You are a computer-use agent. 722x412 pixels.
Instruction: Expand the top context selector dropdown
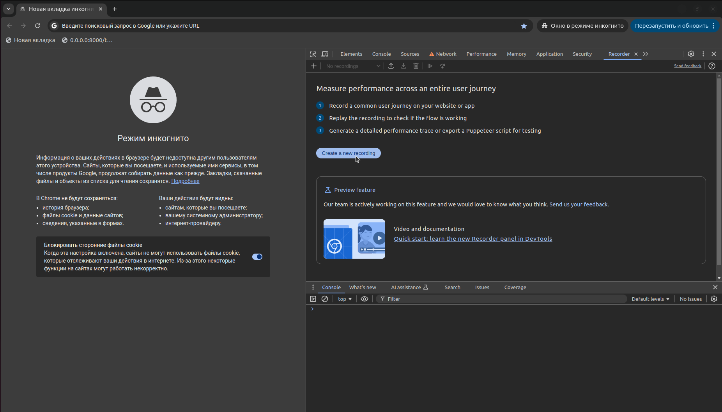(345, 299)
